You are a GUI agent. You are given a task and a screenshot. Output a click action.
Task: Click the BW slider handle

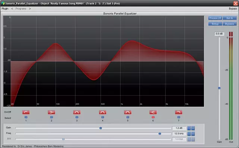(x=63, y=139)
